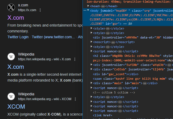
Task: Click the X.com site favicon
Action: [x=11, y=7]
